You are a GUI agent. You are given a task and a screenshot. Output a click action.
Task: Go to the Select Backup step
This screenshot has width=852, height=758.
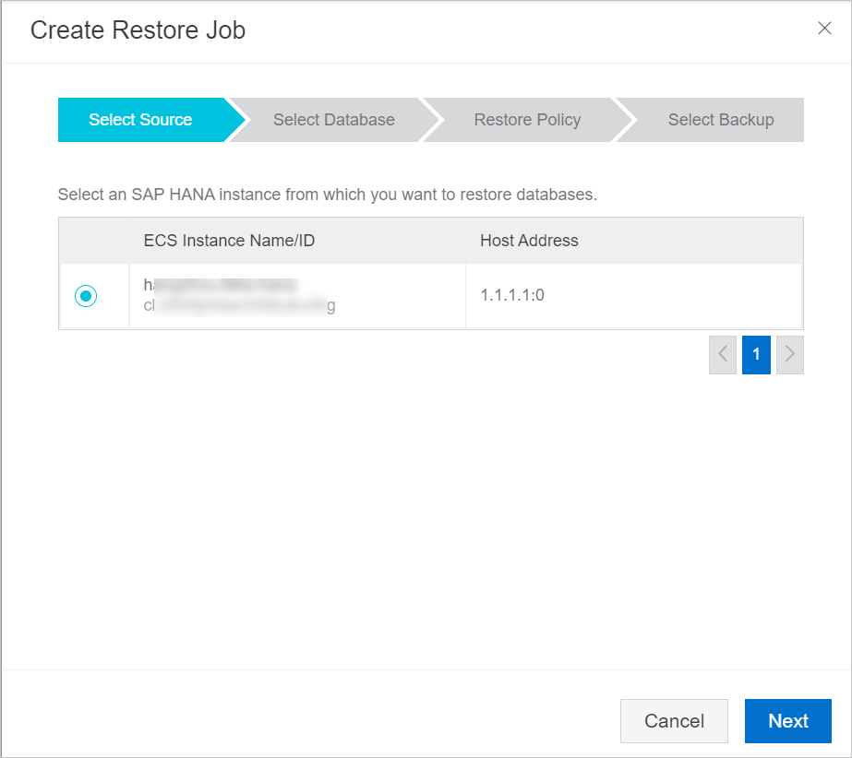pos(720,120)
